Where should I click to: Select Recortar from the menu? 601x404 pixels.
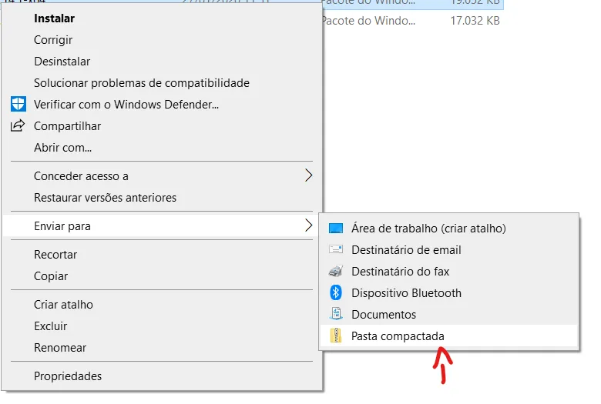click(55, 255)
